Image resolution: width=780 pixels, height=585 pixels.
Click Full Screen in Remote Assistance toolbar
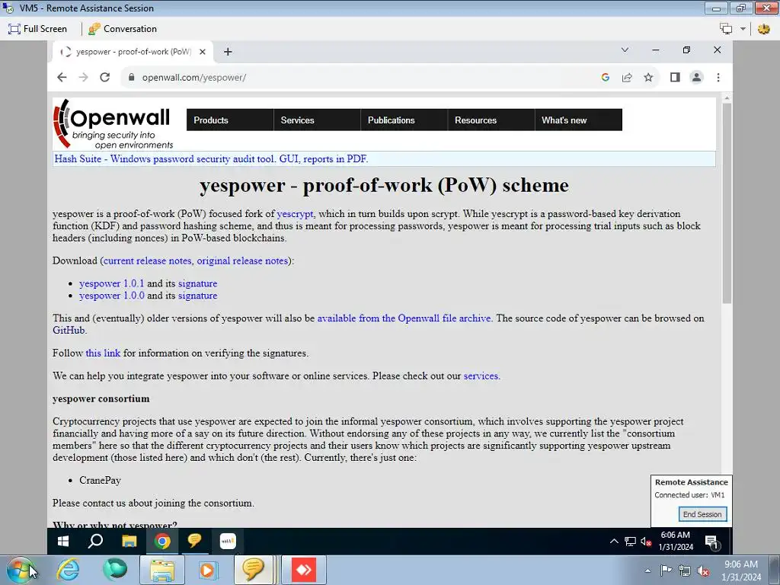coord(38,29)
